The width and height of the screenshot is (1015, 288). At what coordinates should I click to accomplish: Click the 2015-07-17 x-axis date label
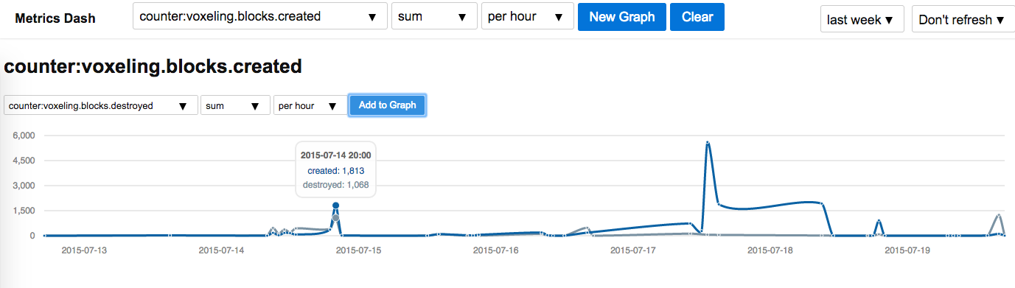tap(633, 250)
